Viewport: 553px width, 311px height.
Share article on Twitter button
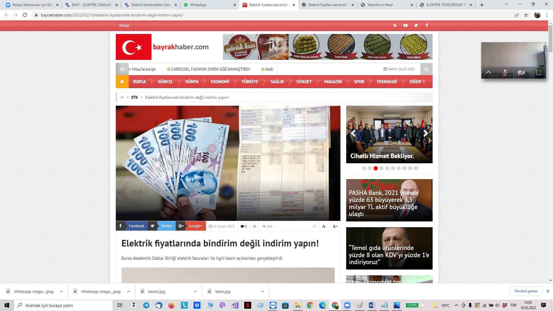(x=162, y=226)
